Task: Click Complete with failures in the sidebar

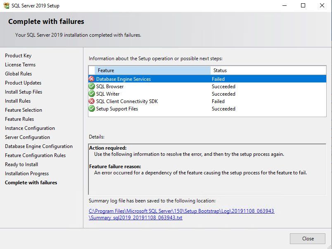Action: click(31, 182)
